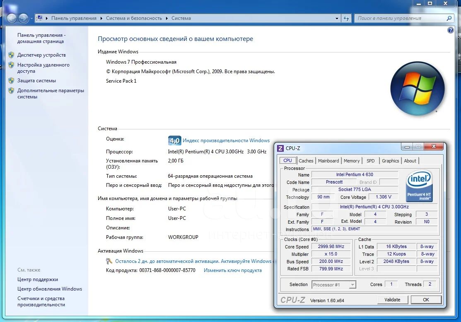The width and height of the screenshot is (461, 322).
Task: Click the 'Intel Pentium 4 630' name field
Action: [x=355, y=174]
